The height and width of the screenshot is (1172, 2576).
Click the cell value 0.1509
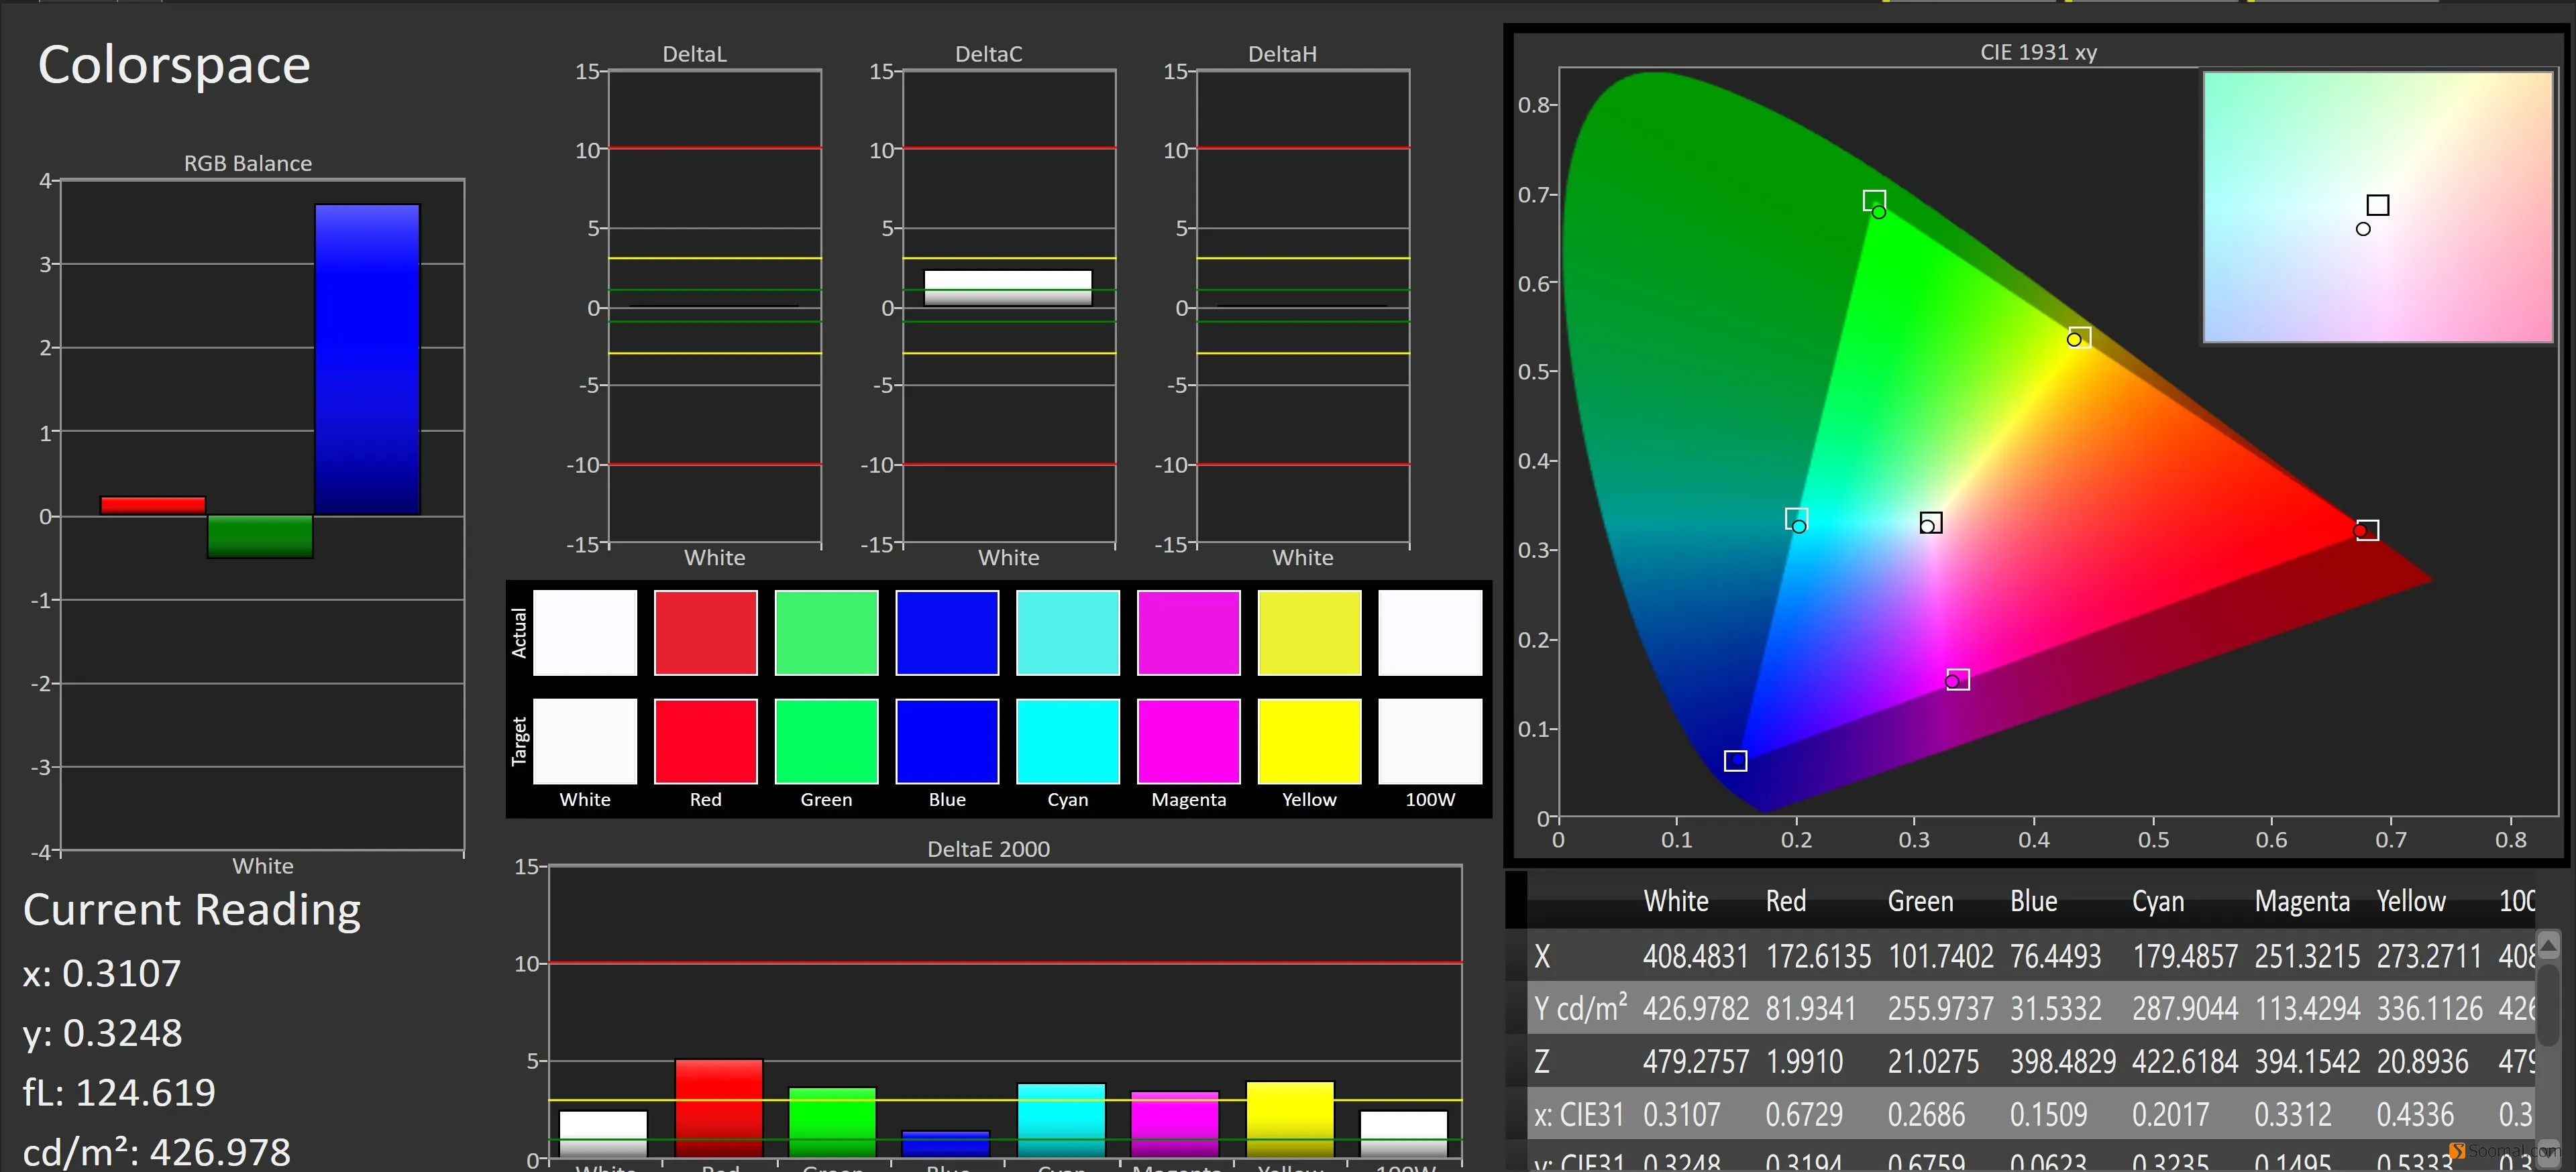click(2048, 1114)
